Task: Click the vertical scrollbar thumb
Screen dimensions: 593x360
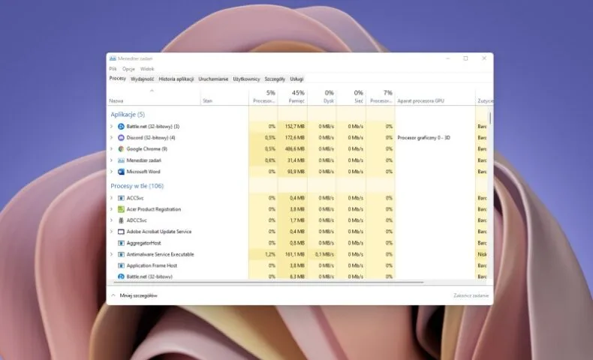Action: coord(490,118)
